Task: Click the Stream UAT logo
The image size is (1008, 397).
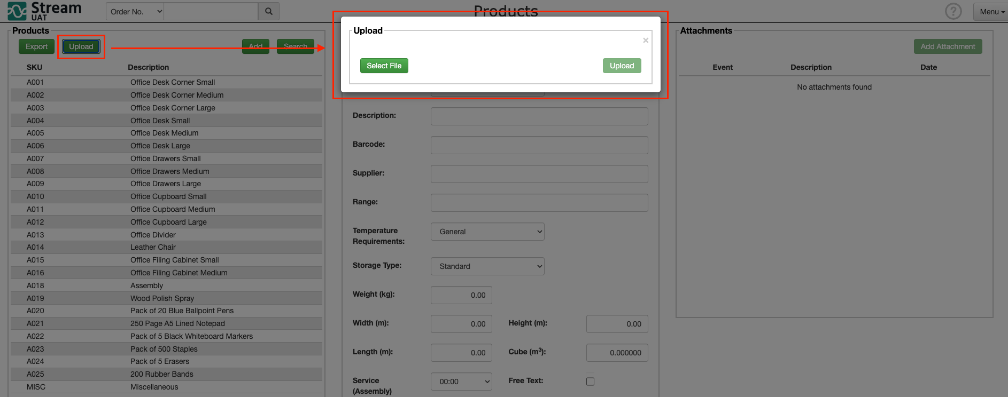Action: point(44,11)
